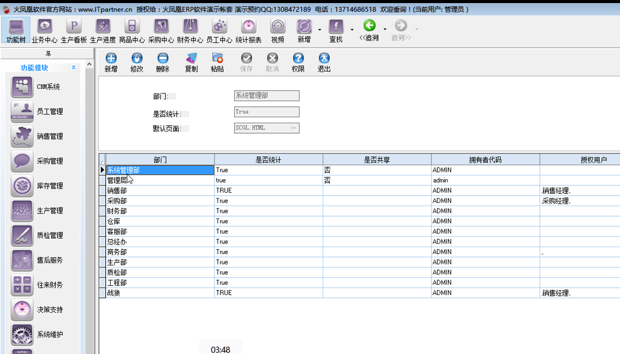620x354 pixels.
Task: Click the 查找 search icon
Action: [336, 31]
